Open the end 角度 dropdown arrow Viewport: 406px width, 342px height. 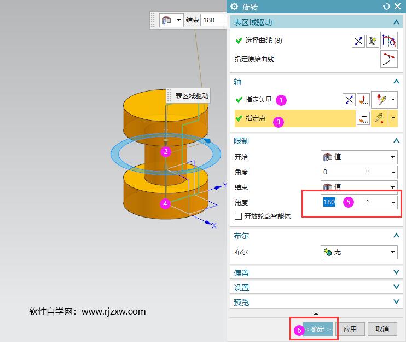click(x=393, y=202)
